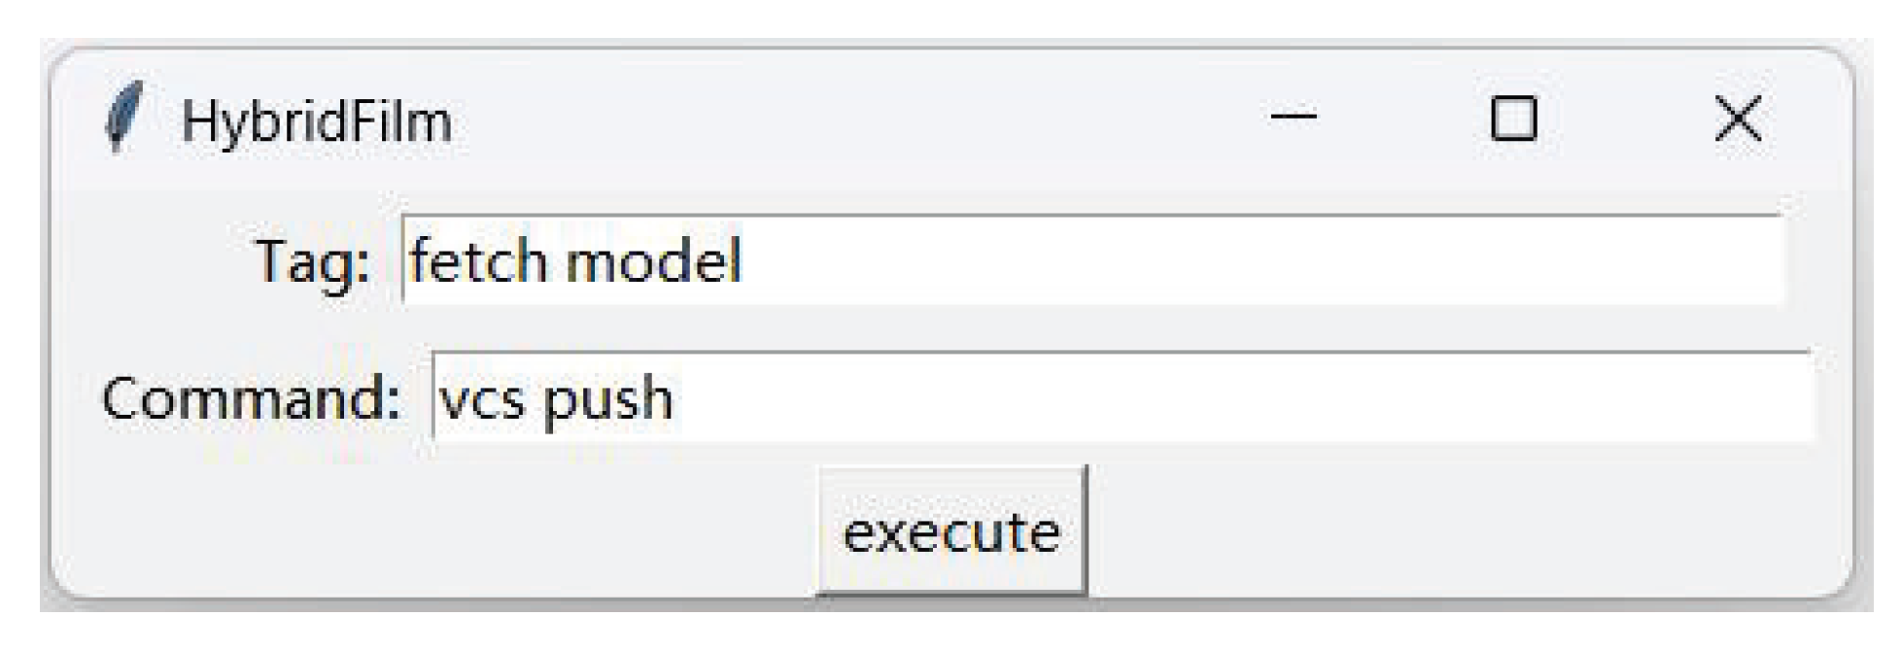This screenshot has width=1901, height=651.
Task: Click blank area right of execute button
Action: (x=1458, y=530)
